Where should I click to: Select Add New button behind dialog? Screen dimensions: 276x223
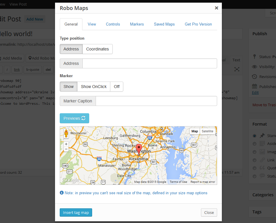pyautogui.click(x=35, y=19)
